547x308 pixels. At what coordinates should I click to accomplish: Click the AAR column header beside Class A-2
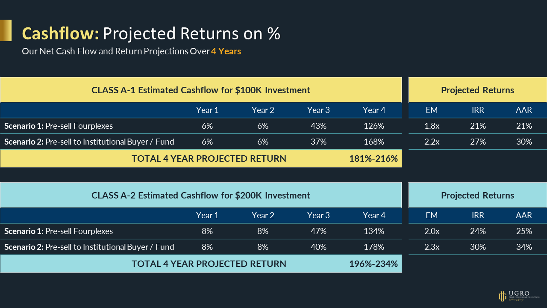click(x=524, y=216)
